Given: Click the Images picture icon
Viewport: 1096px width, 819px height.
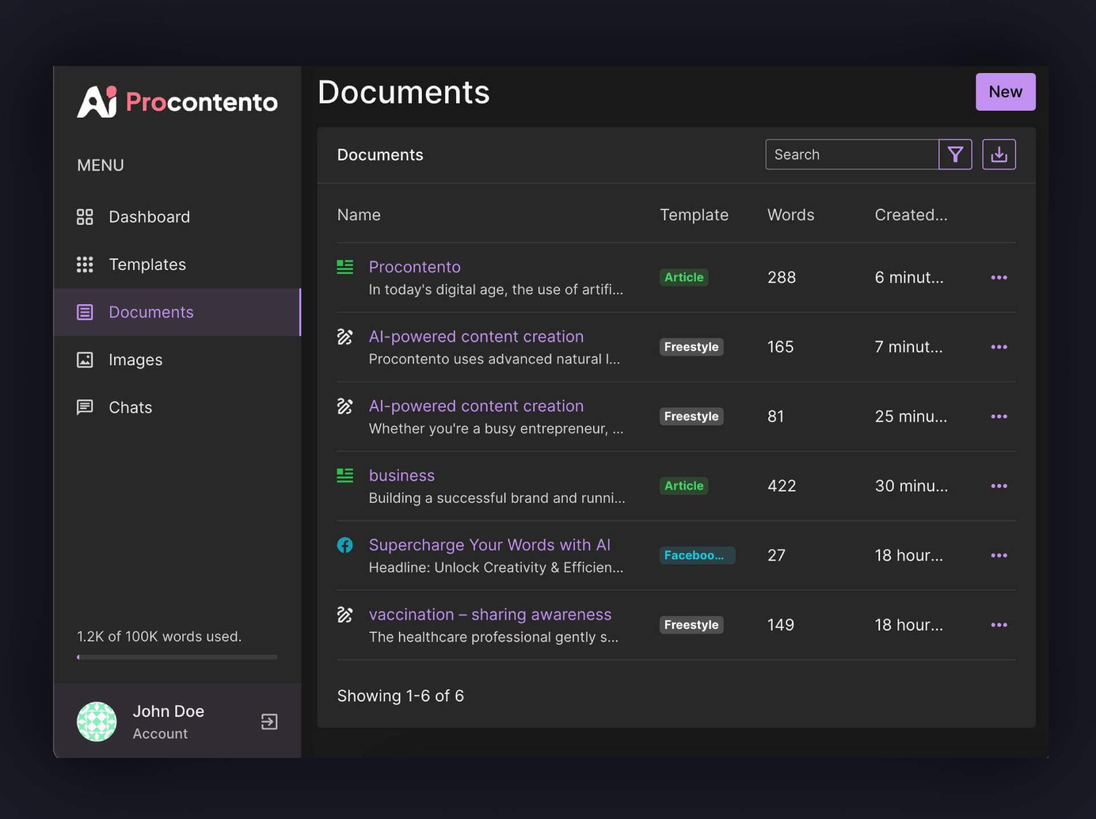Looking at the screenshot, I should pyautogui.click(x=84, y=360).
